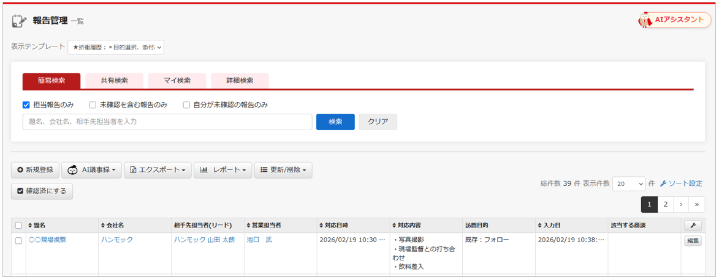Image resolution: width=719 pixels, height=280 pixels.
Task: Open ソート設定 sort settings
Action: 681,183
